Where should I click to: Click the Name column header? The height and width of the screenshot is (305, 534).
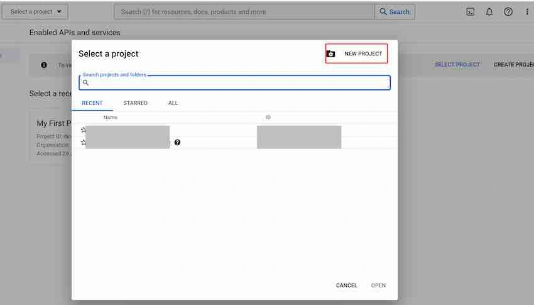[x=111, y=117]
